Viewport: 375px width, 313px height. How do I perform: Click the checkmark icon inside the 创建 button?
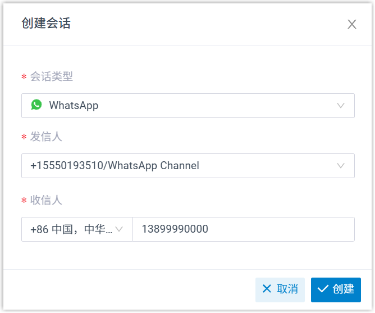point(322,289)
